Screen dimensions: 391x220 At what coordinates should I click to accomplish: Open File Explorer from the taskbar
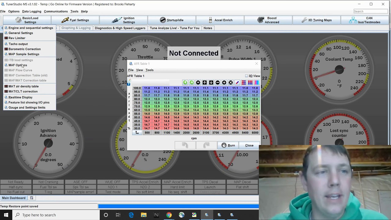(x=144, y=215)
